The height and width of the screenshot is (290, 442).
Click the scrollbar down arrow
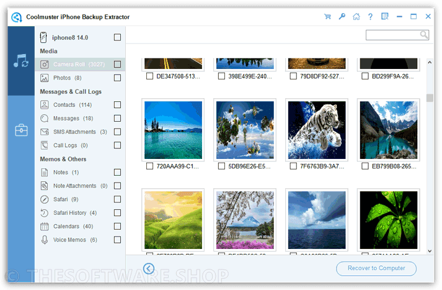(x=430, y=251)
